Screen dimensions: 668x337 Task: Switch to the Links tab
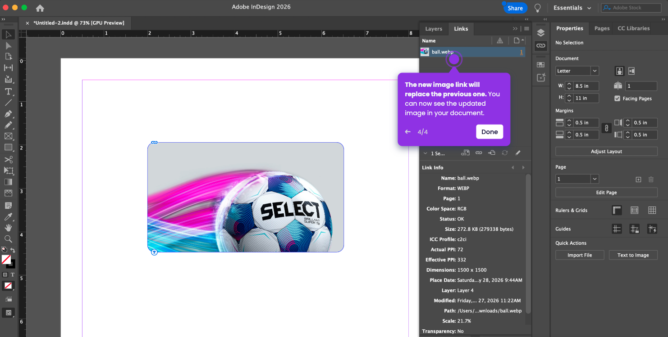coord(461,29)
